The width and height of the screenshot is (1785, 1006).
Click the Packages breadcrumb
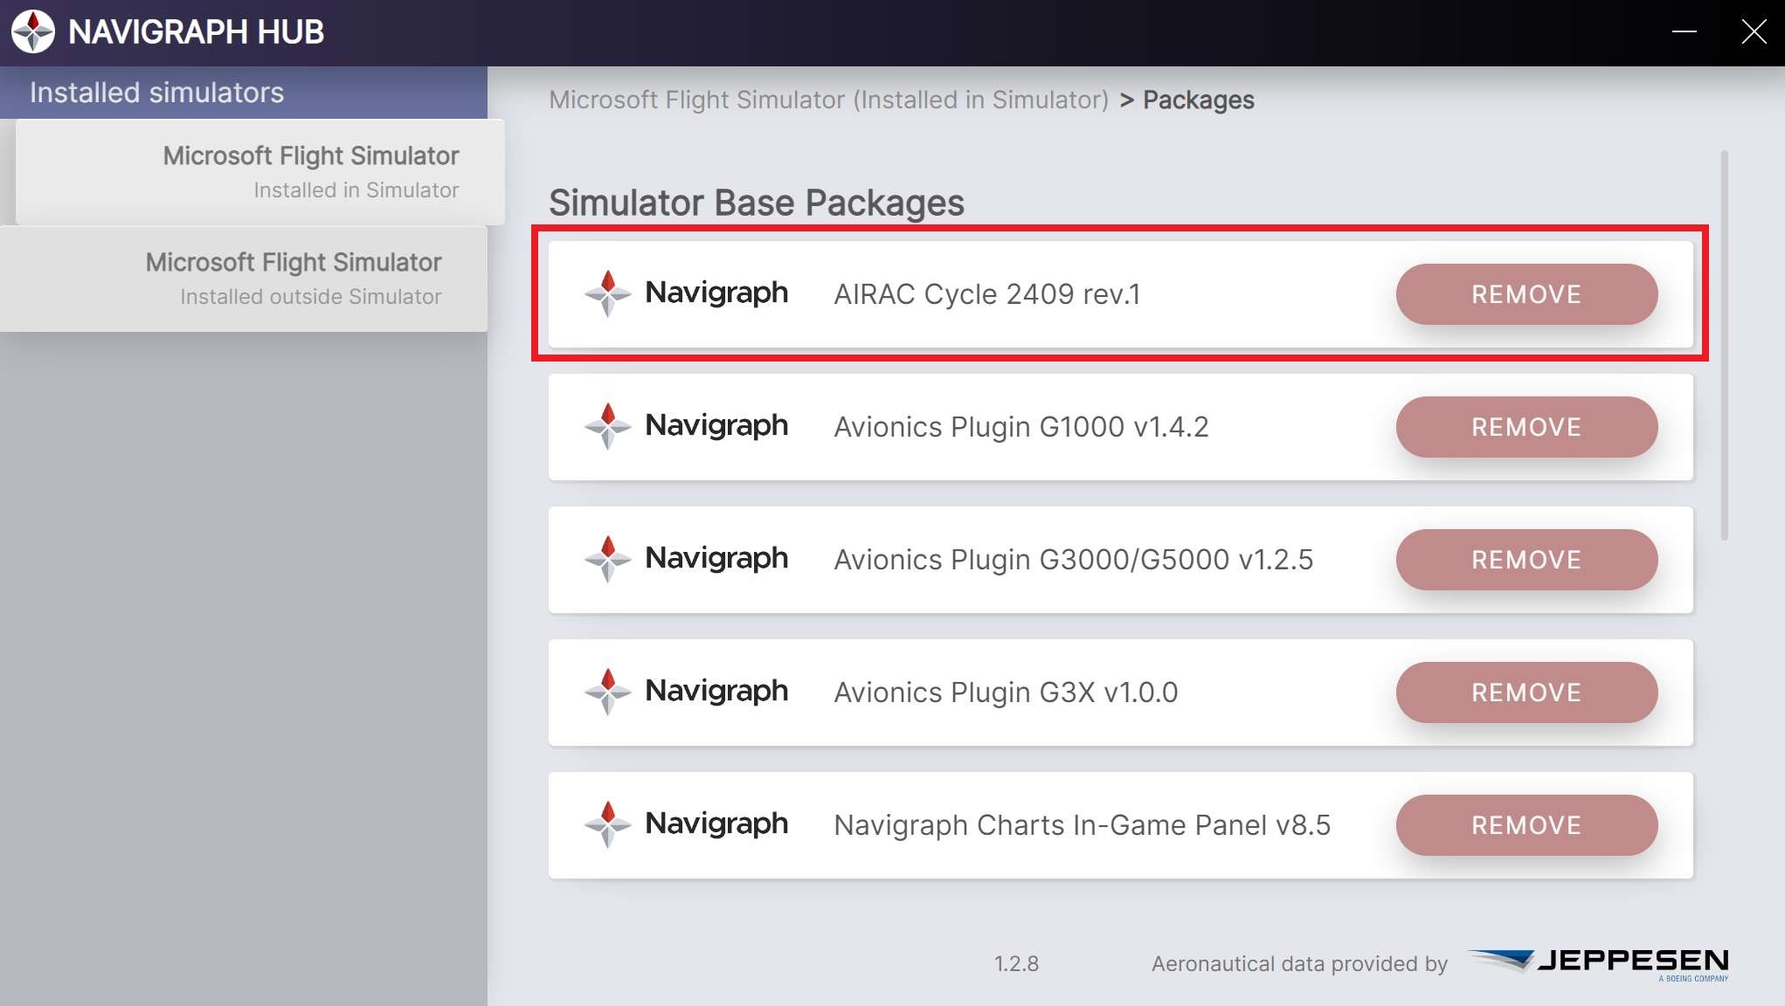coord(1198,100)
